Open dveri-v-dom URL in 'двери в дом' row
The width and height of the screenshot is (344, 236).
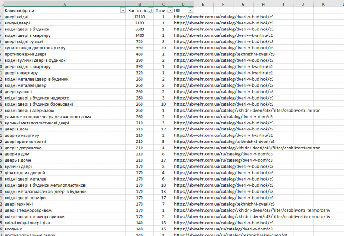coord(223,154)
